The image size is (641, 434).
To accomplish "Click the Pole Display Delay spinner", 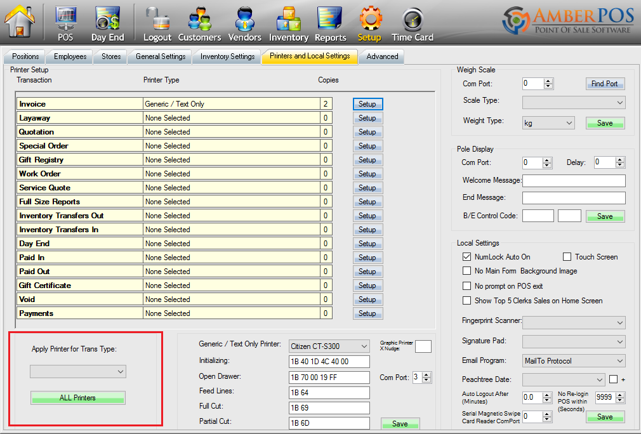I will coord(609,162).
